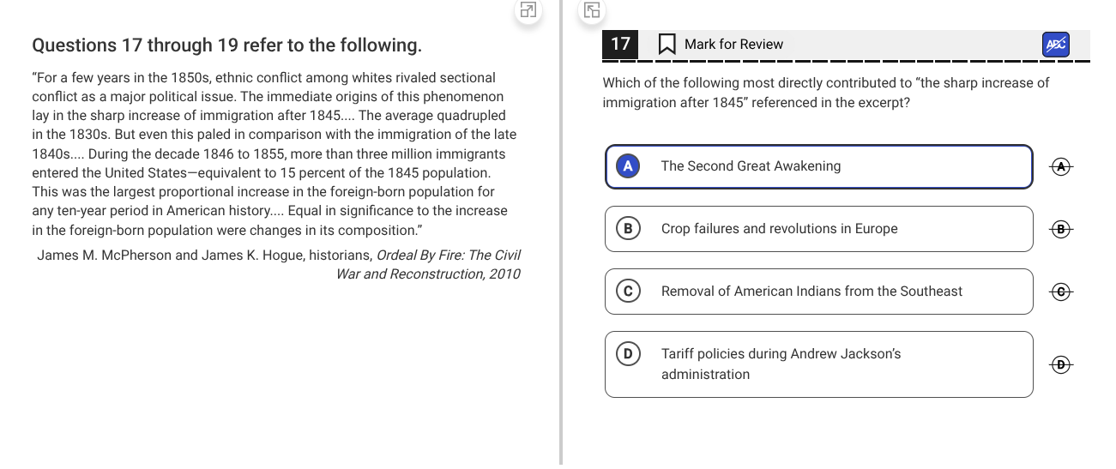Select answer The Second Great Awakening
The image size is (1116, 469).
click(818, 166)
